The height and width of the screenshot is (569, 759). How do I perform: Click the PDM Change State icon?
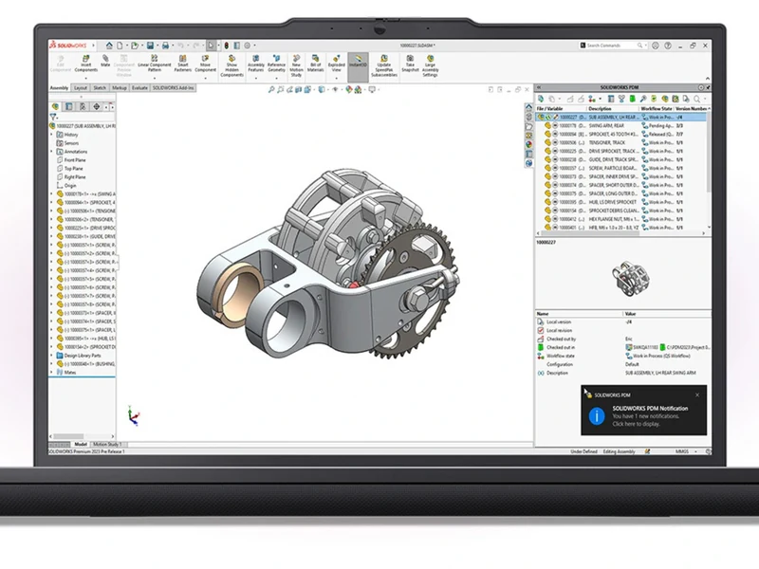[x=591, y=99]
